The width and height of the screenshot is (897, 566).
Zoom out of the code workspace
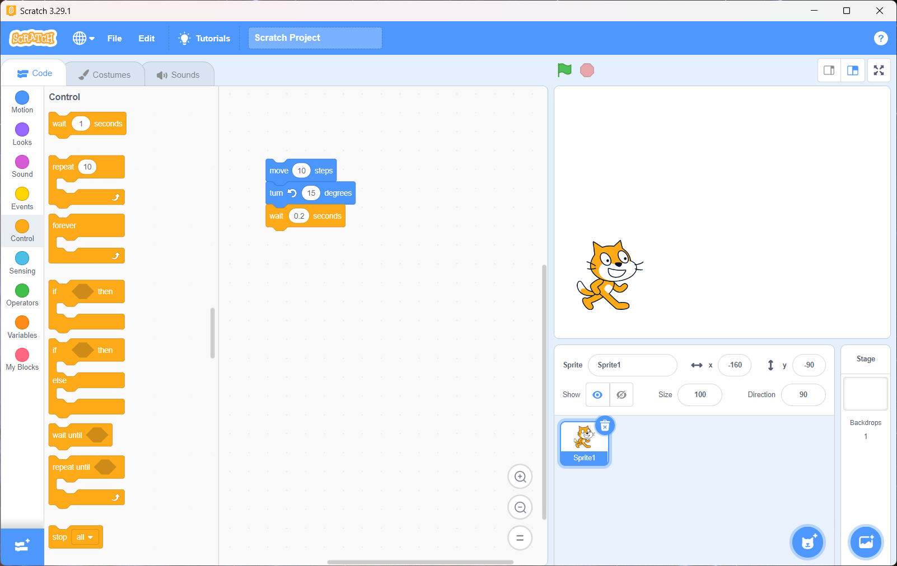(x=520, y=507)
